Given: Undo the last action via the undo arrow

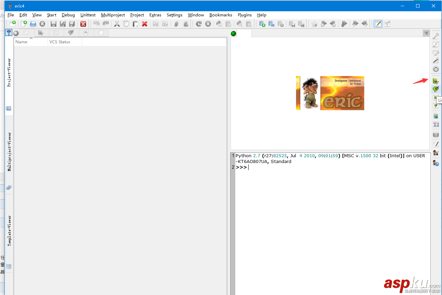Looking at the screenshot, I should (x=96, y=24).
